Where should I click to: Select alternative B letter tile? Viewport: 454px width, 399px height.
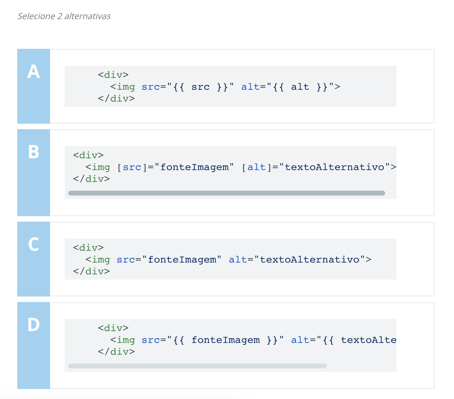34,173
